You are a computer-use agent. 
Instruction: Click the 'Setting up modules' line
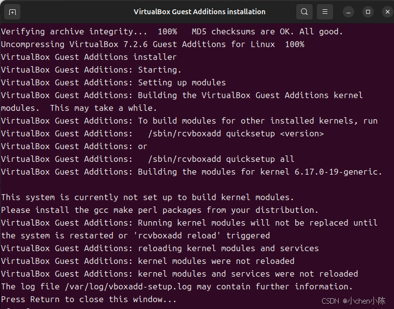pyautogui.click(x=114, y=83)
